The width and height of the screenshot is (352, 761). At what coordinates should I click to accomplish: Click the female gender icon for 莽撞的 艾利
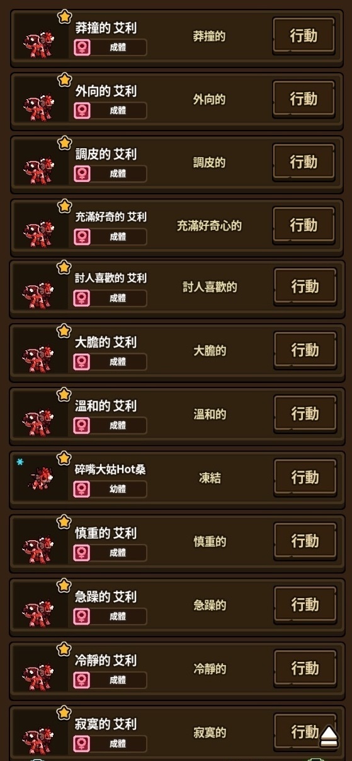(82, 47)
